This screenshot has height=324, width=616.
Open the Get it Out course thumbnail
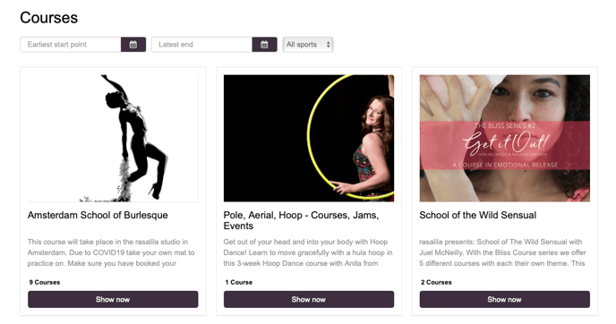504,138
